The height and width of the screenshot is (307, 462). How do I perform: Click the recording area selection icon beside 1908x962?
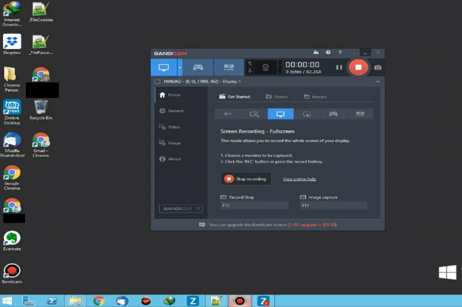tap(158, 82)
